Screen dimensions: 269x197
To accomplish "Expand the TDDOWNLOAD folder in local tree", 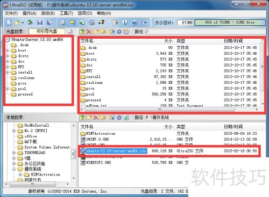I will (14, 152).
